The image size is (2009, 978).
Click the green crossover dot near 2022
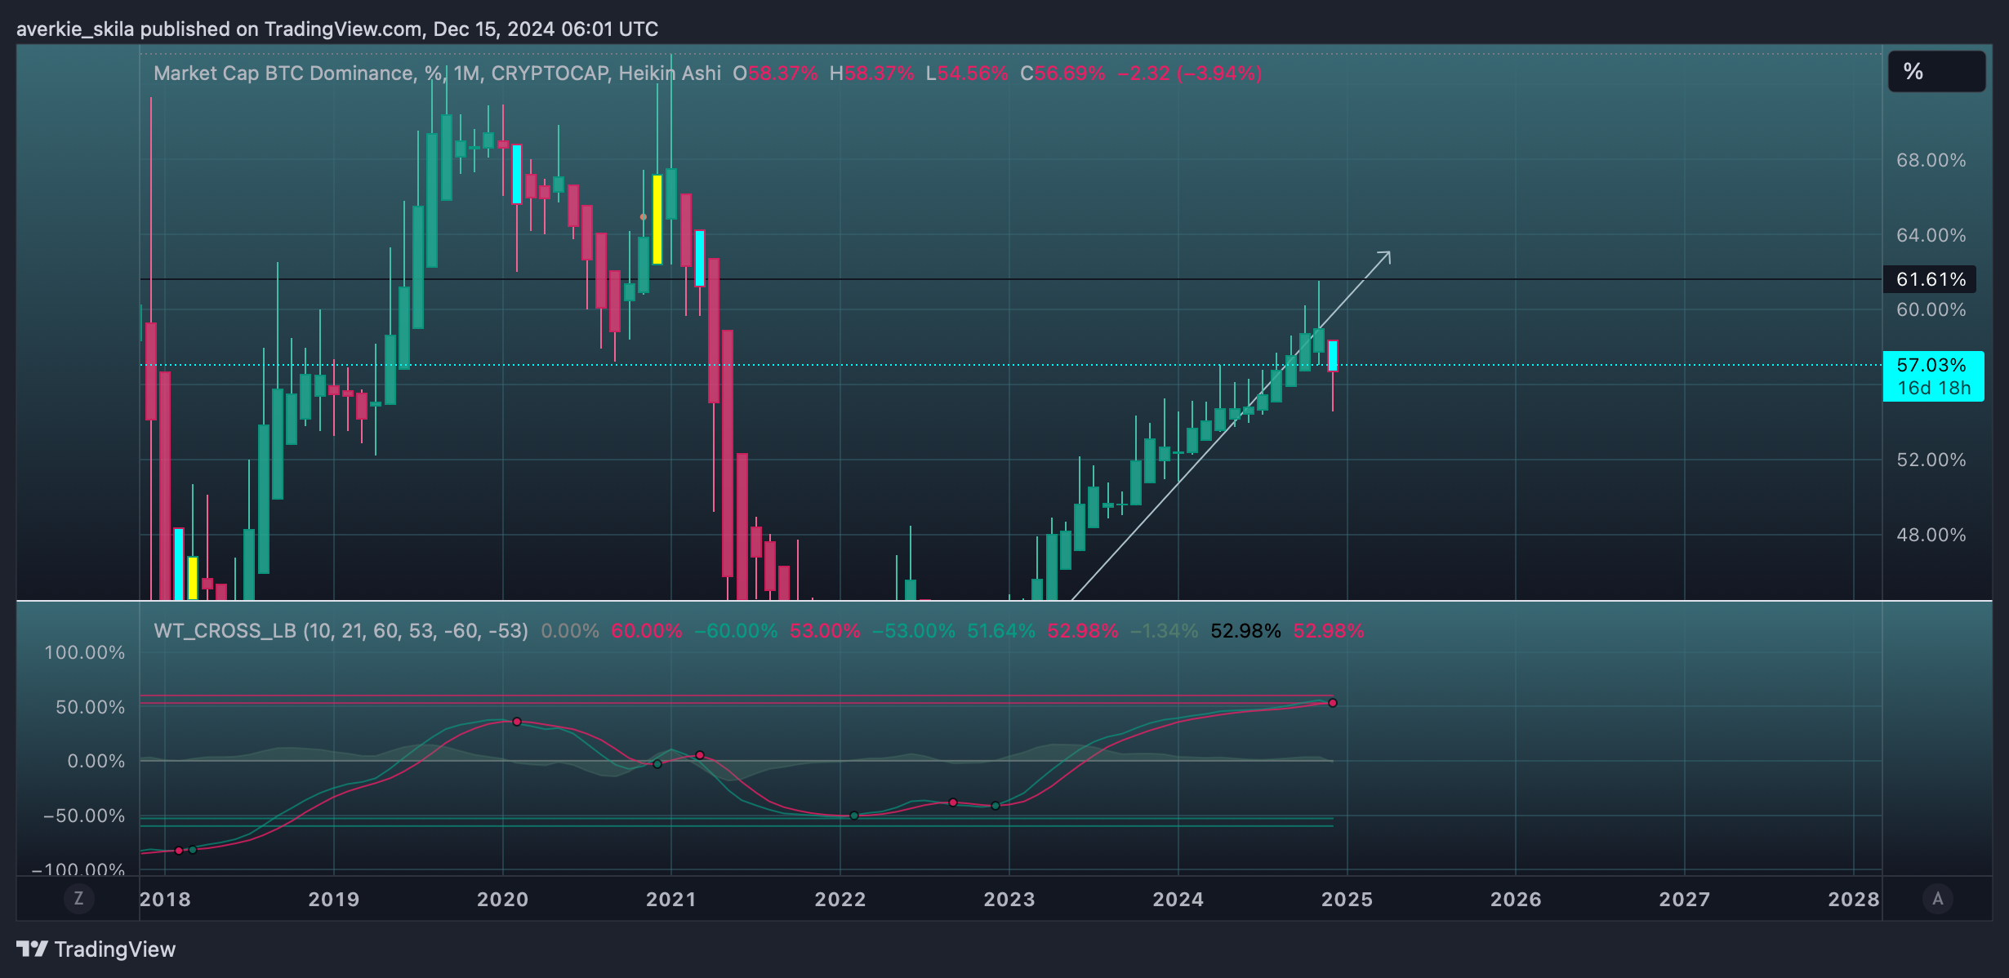point(854,816)
